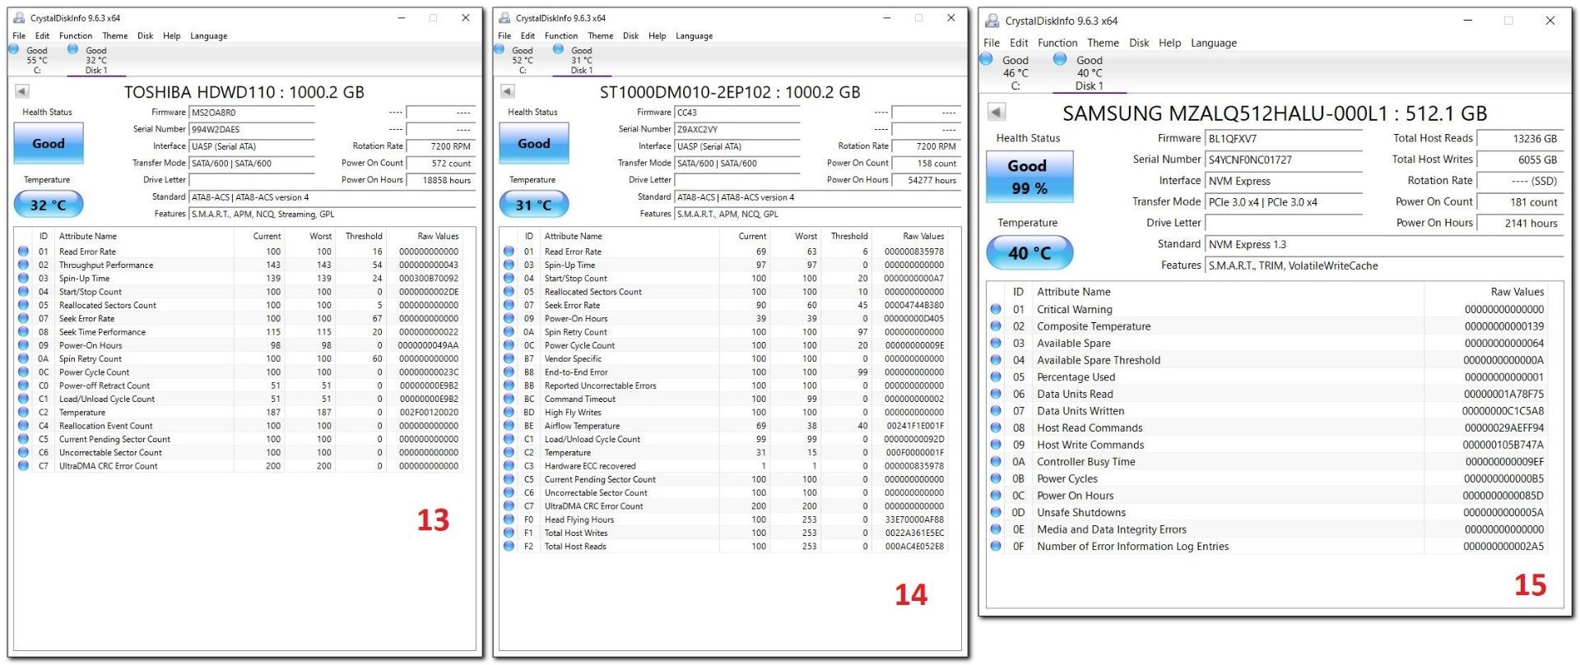
Task: Click SAMSUNG Transfer Mode field PCIe 3.0 x4
Action: 1284,202
